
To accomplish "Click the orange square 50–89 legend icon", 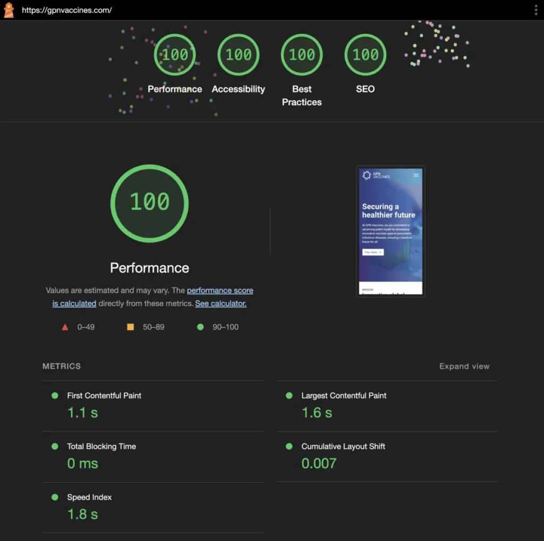I will 130,327.
